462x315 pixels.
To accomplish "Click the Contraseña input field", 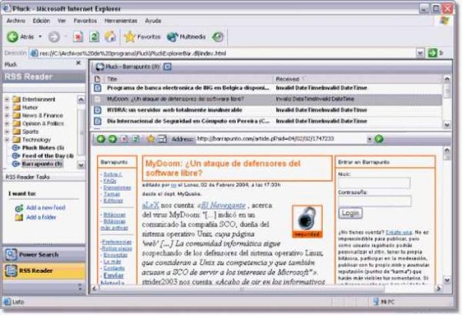I will pos(375,201).
